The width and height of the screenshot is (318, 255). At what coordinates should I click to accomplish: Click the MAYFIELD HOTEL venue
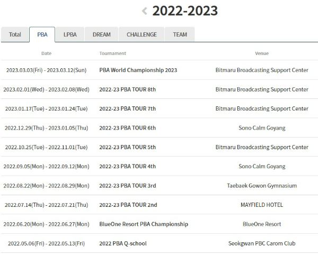[x=262, y=205]
